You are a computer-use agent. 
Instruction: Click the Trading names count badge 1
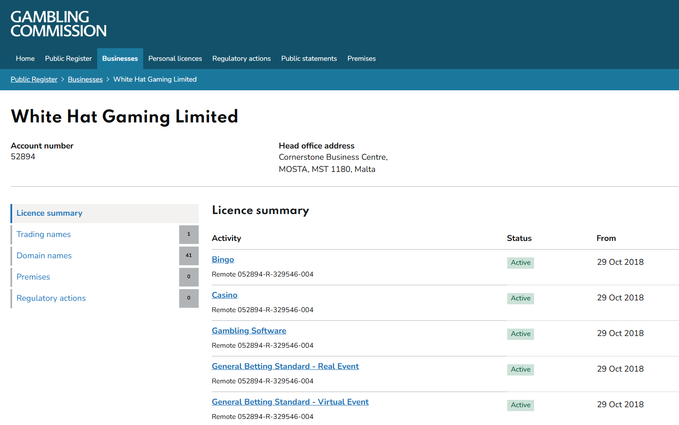click(189, 234)
